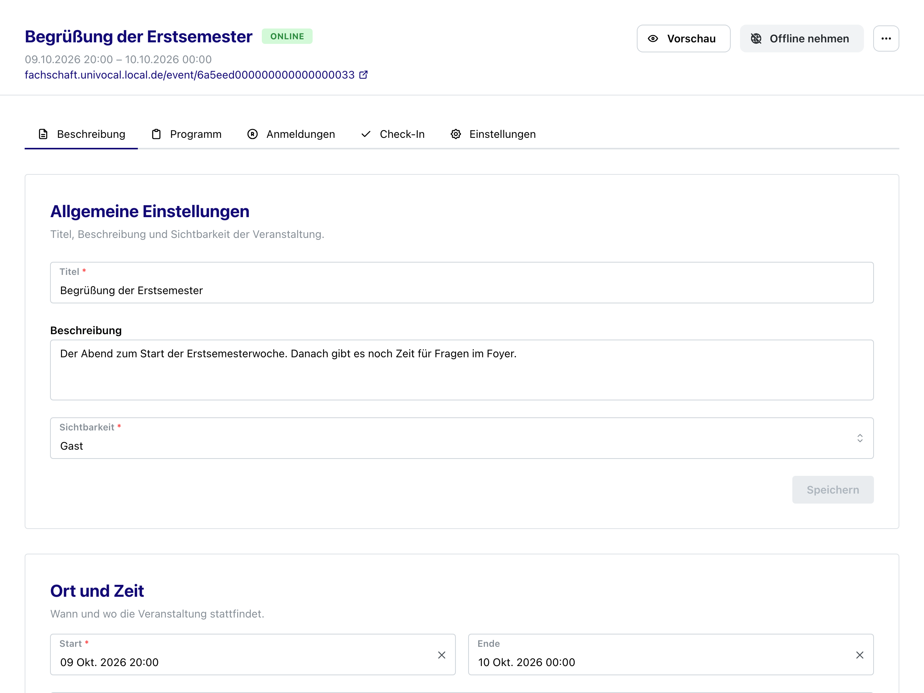Open the event URL link
This screenshot has height=693, width=924.
click(190, 75)
